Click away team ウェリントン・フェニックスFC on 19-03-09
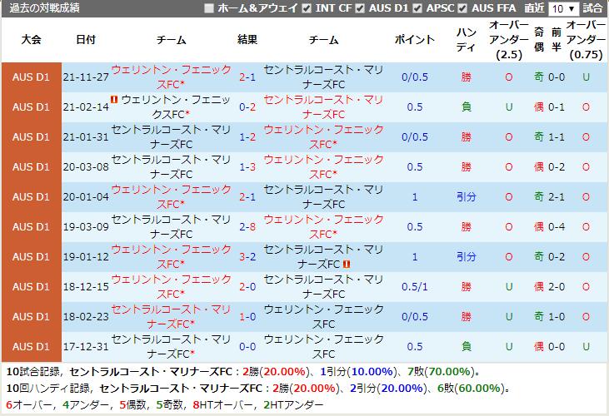Screen dimensions: 609x416 tap(323, 227)
